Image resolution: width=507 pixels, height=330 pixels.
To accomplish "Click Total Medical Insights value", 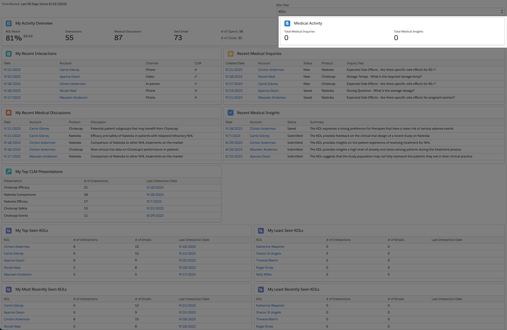I will (396, 38).
